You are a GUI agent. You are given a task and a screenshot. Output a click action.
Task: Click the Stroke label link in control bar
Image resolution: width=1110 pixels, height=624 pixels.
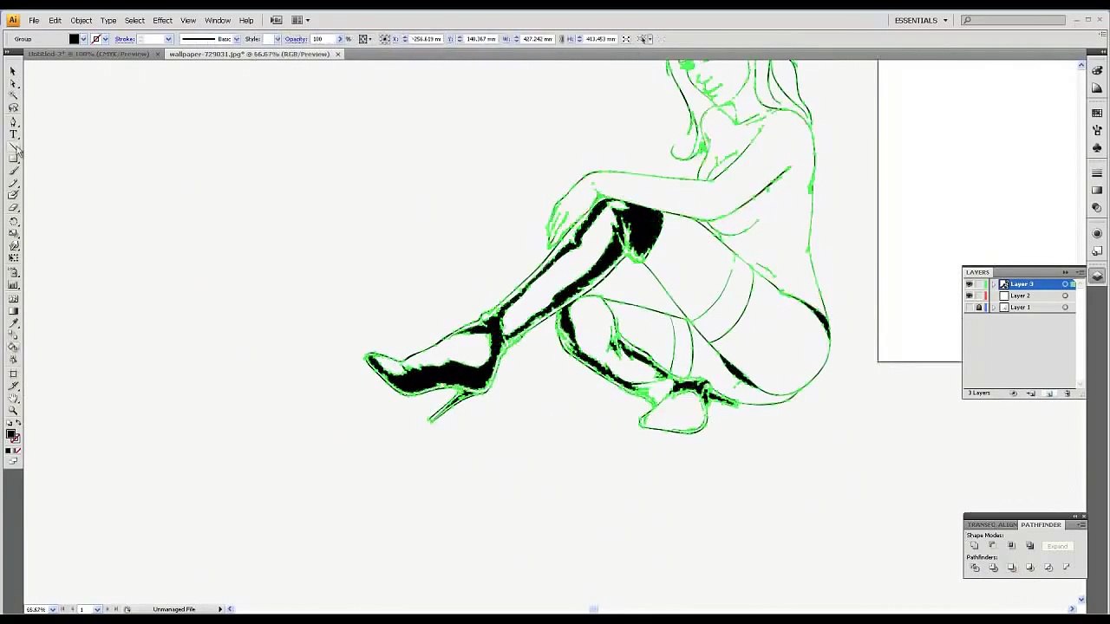(124, 39)
